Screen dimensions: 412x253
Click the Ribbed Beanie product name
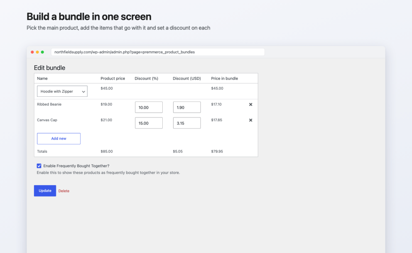pyautogui.click(x=49, y=104)
